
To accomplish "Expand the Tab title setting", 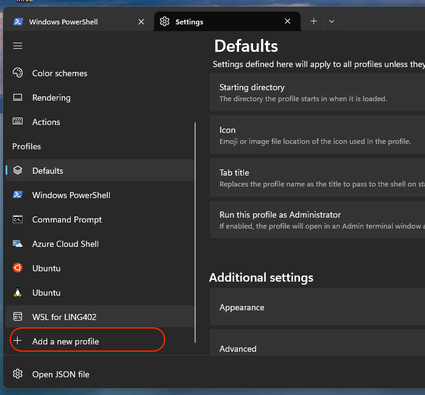I will click(x=318, y=177).
